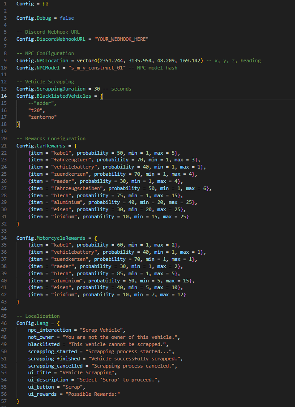This screenshot has height=407, width=295.
Task: Click the "s_m_y_construct_01" NPC model string
Action: coord(95,68)
